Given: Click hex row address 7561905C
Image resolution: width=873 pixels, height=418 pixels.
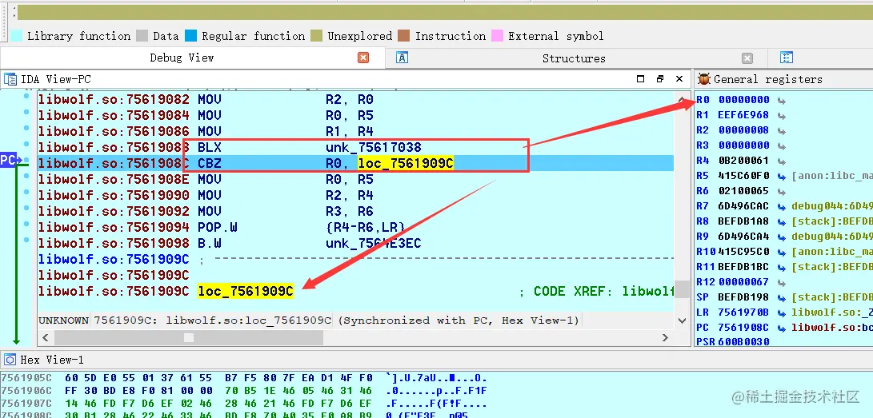Looking at the screenshot, I should click(x=26, y=378).
